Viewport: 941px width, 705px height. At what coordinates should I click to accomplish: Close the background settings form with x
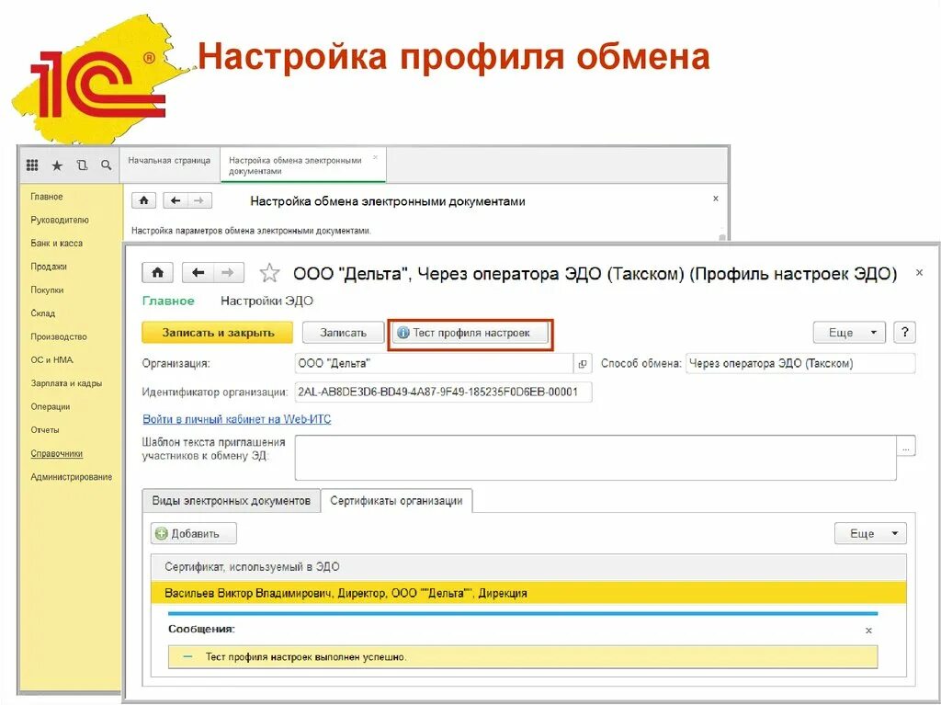tap(715, 199)
